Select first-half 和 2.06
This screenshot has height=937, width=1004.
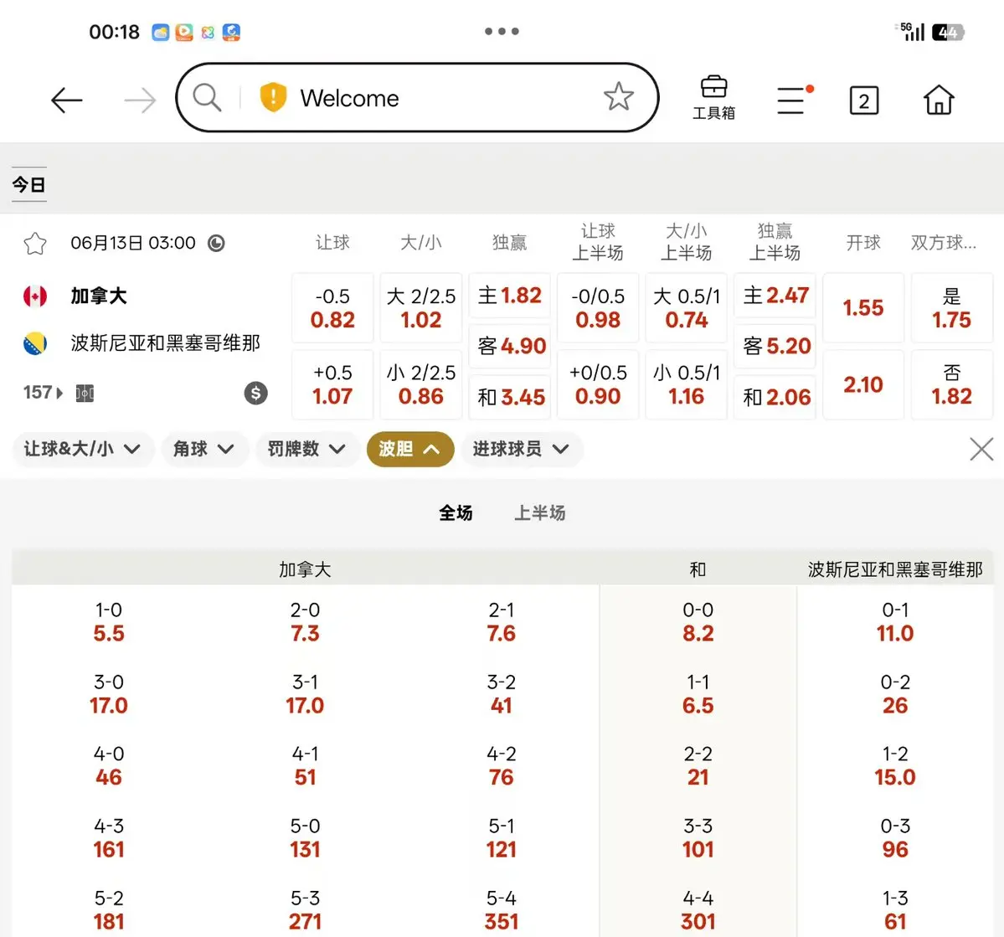[x=775, y=397]
